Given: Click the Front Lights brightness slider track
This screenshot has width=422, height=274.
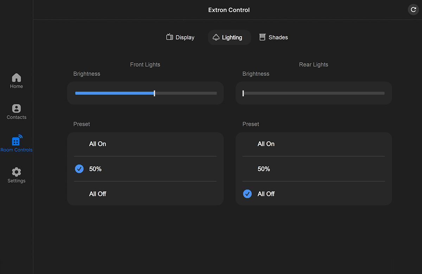Looking at the screenshot, I should pyautogui.click(x=146, y=93).
